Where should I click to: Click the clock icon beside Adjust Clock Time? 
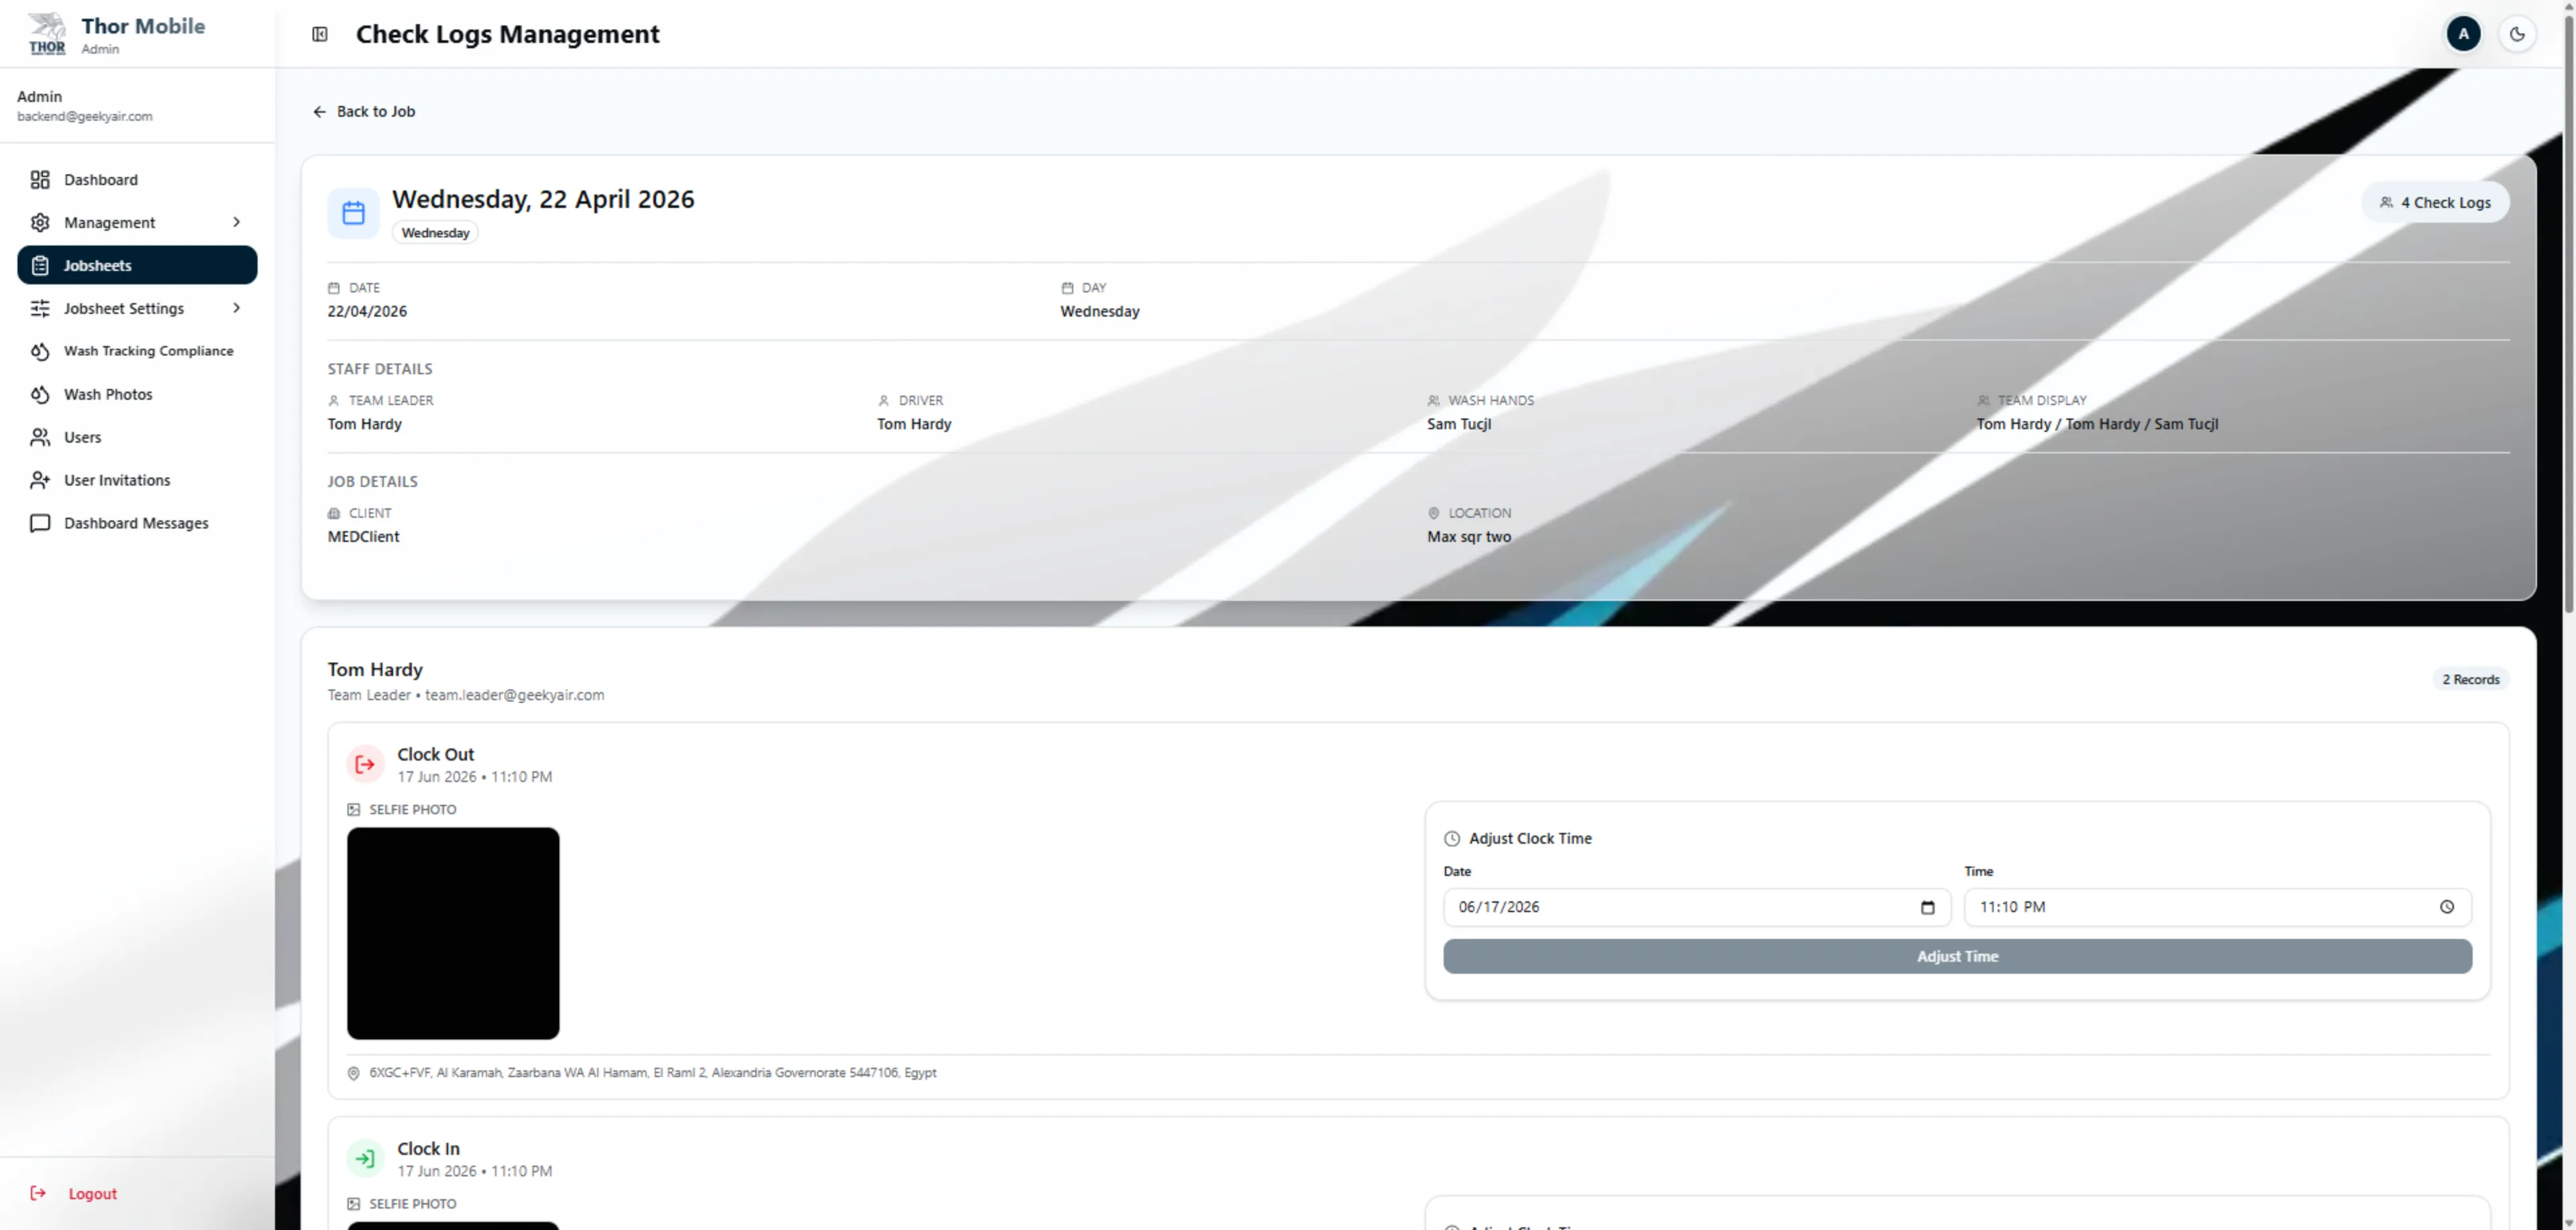click(1452, 839)
